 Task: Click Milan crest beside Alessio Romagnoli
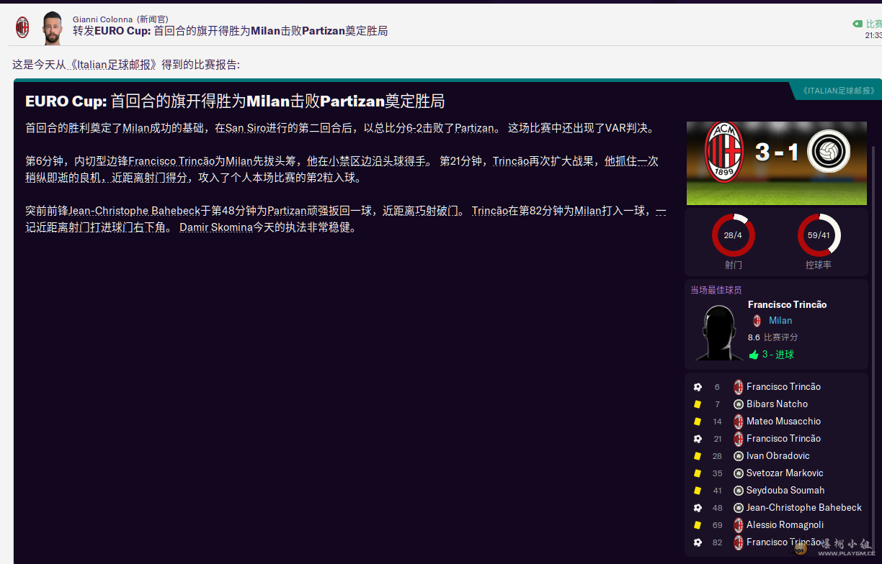coord(738,525)
